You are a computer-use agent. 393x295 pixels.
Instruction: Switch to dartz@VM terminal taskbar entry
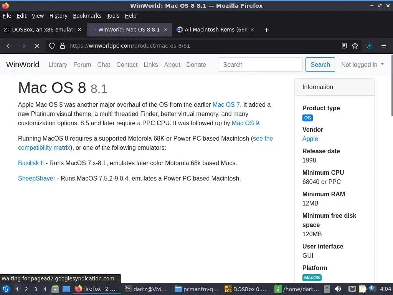click(x=146, y=289)
